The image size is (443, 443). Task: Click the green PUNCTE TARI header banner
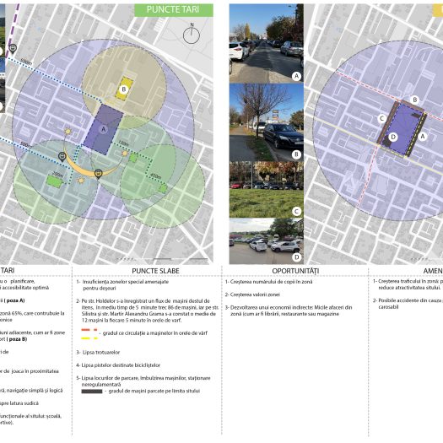click(x=174, y=10)
